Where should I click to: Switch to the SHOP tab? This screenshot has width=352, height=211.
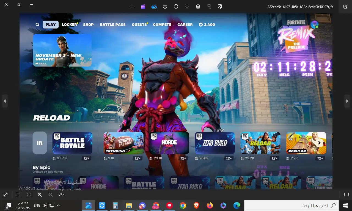pos(88,24)
